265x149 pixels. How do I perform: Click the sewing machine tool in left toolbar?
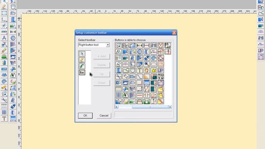(x=13, y=57)
